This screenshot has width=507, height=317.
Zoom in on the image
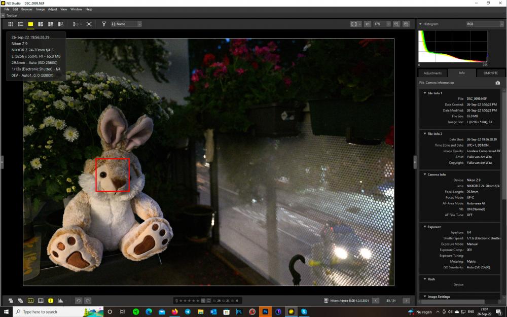(406, 24)
